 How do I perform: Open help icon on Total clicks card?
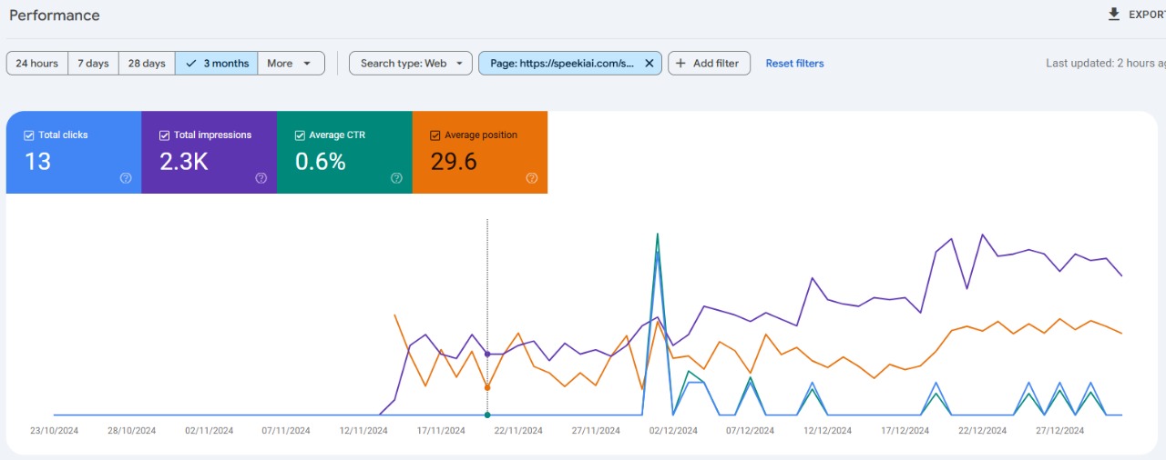click(126, 178)
